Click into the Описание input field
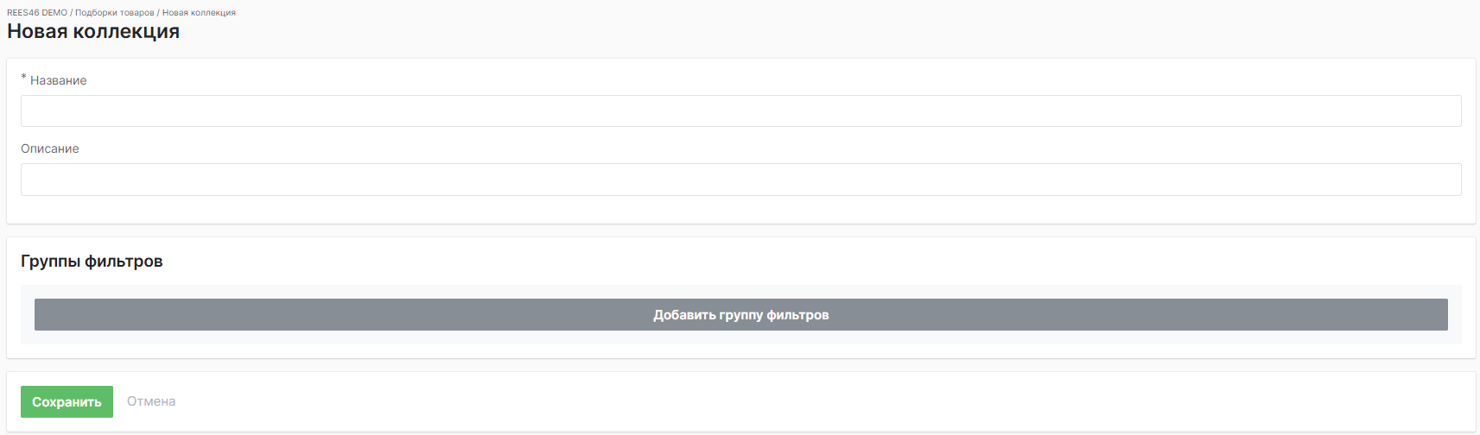 [x=740, y=180]
